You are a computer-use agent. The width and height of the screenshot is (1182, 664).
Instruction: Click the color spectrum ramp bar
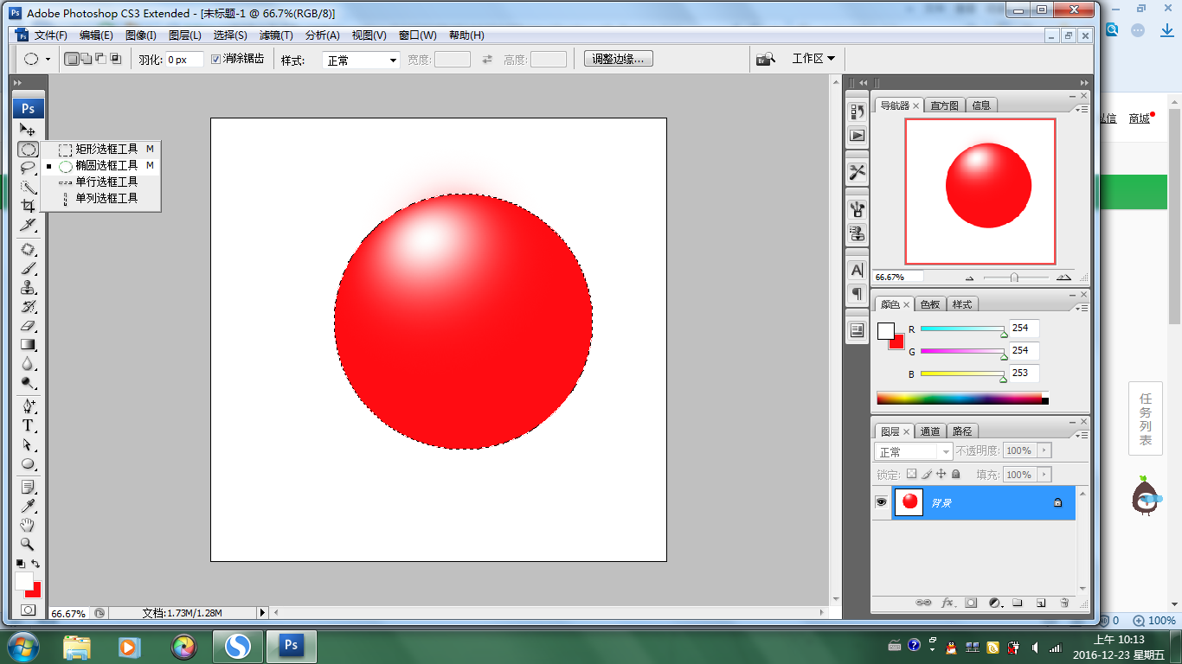click(x=960, y=399)
